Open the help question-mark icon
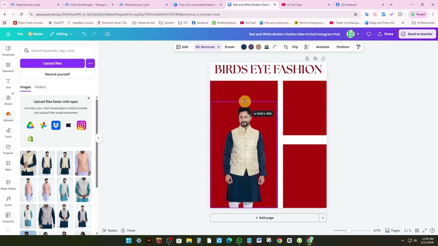The height and width of the screenshot is (246, 438). (x=433, y=231)
